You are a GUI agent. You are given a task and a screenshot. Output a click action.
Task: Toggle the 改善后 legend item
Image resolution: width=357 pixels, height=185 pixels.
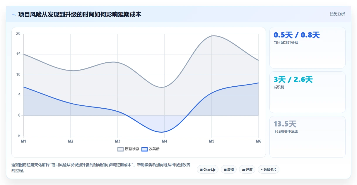[x=151, y=149]
